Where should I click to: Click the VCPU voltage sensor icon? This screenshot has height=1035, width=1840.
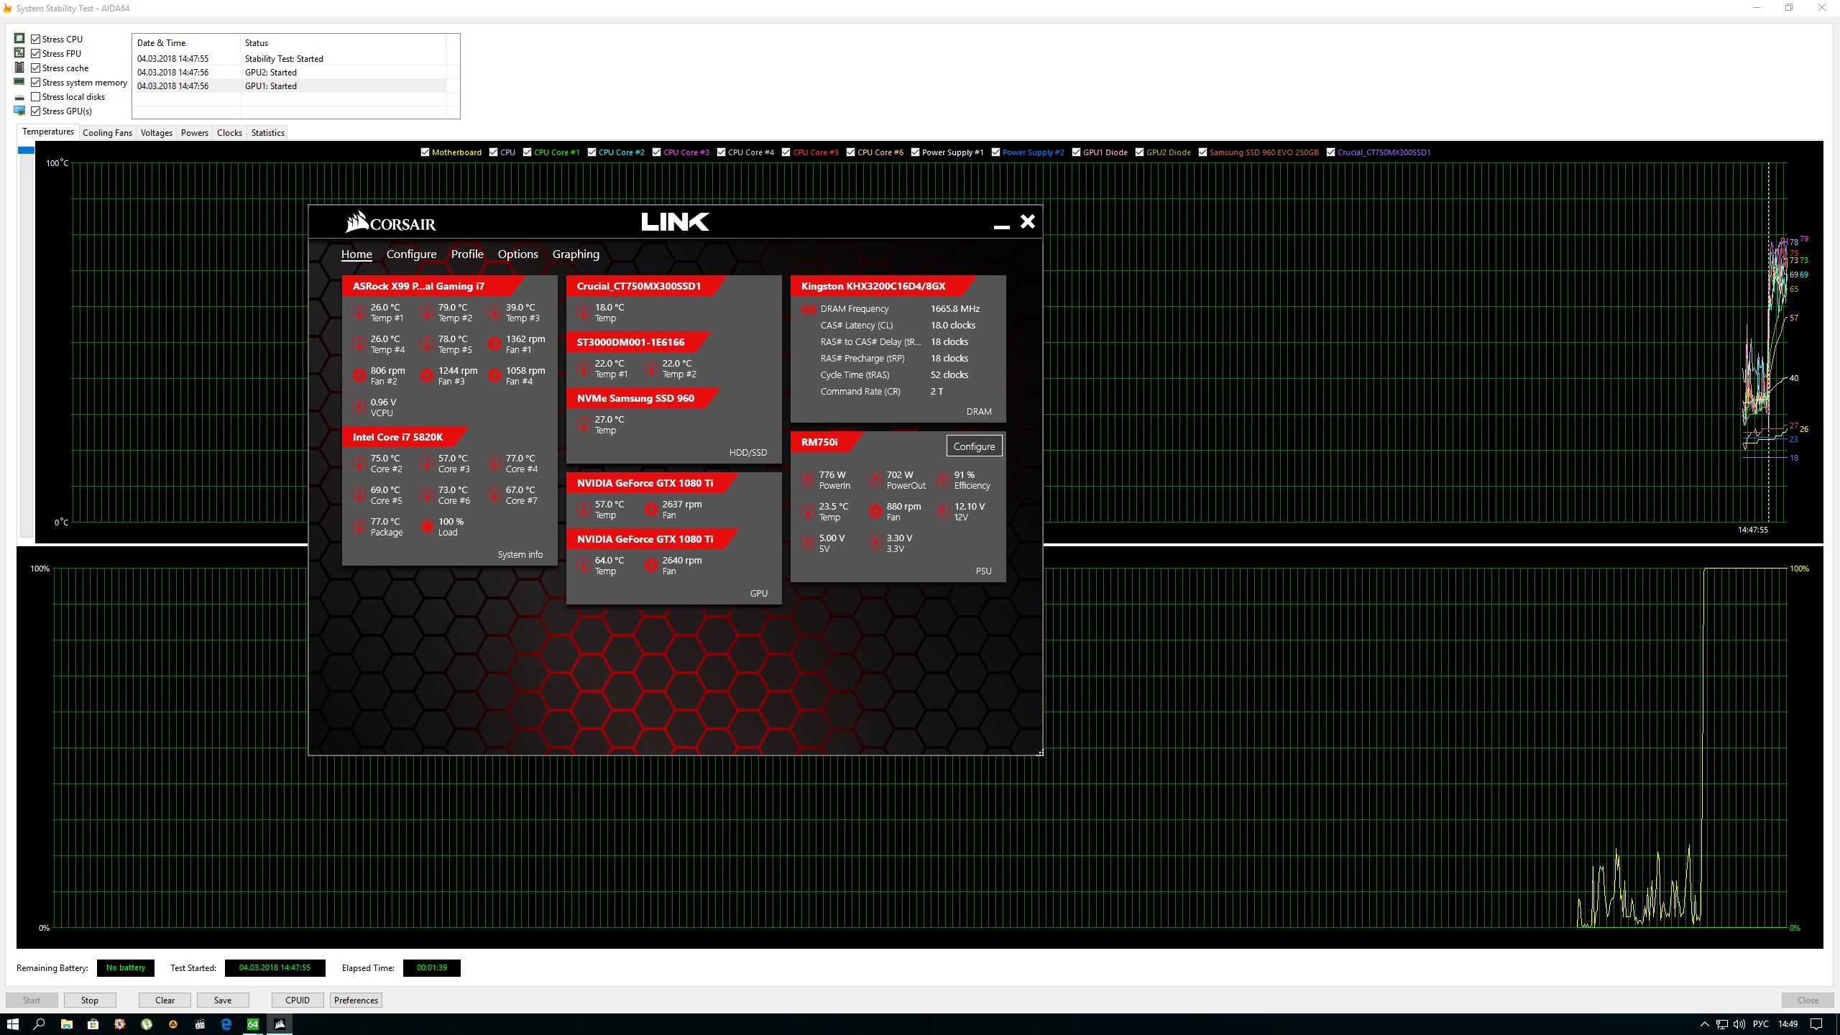pyautogui.click(x=359, y=407)
